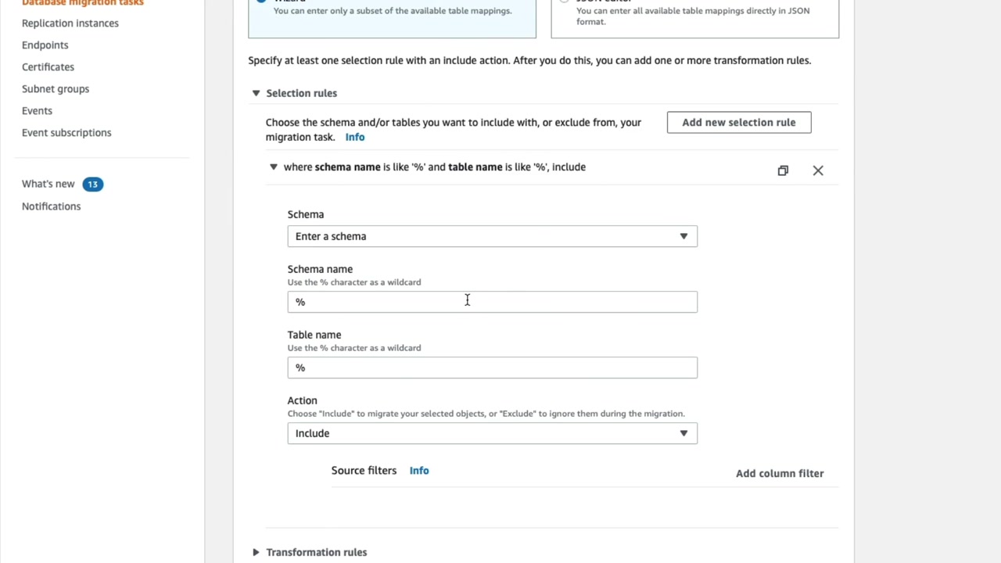Open the Action dropdown showing Include
Viewport: 1001px width, 563px height.
[x=492, y=433]
